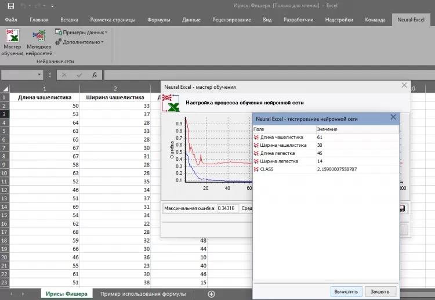Click the save disk icon in wizard
Viewport: 435px width, 300px height.
[403, 208]
